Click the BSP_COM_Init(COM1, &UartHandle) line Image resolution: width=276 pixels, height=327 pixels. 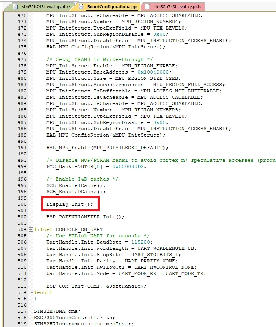(x=96, y=286)
